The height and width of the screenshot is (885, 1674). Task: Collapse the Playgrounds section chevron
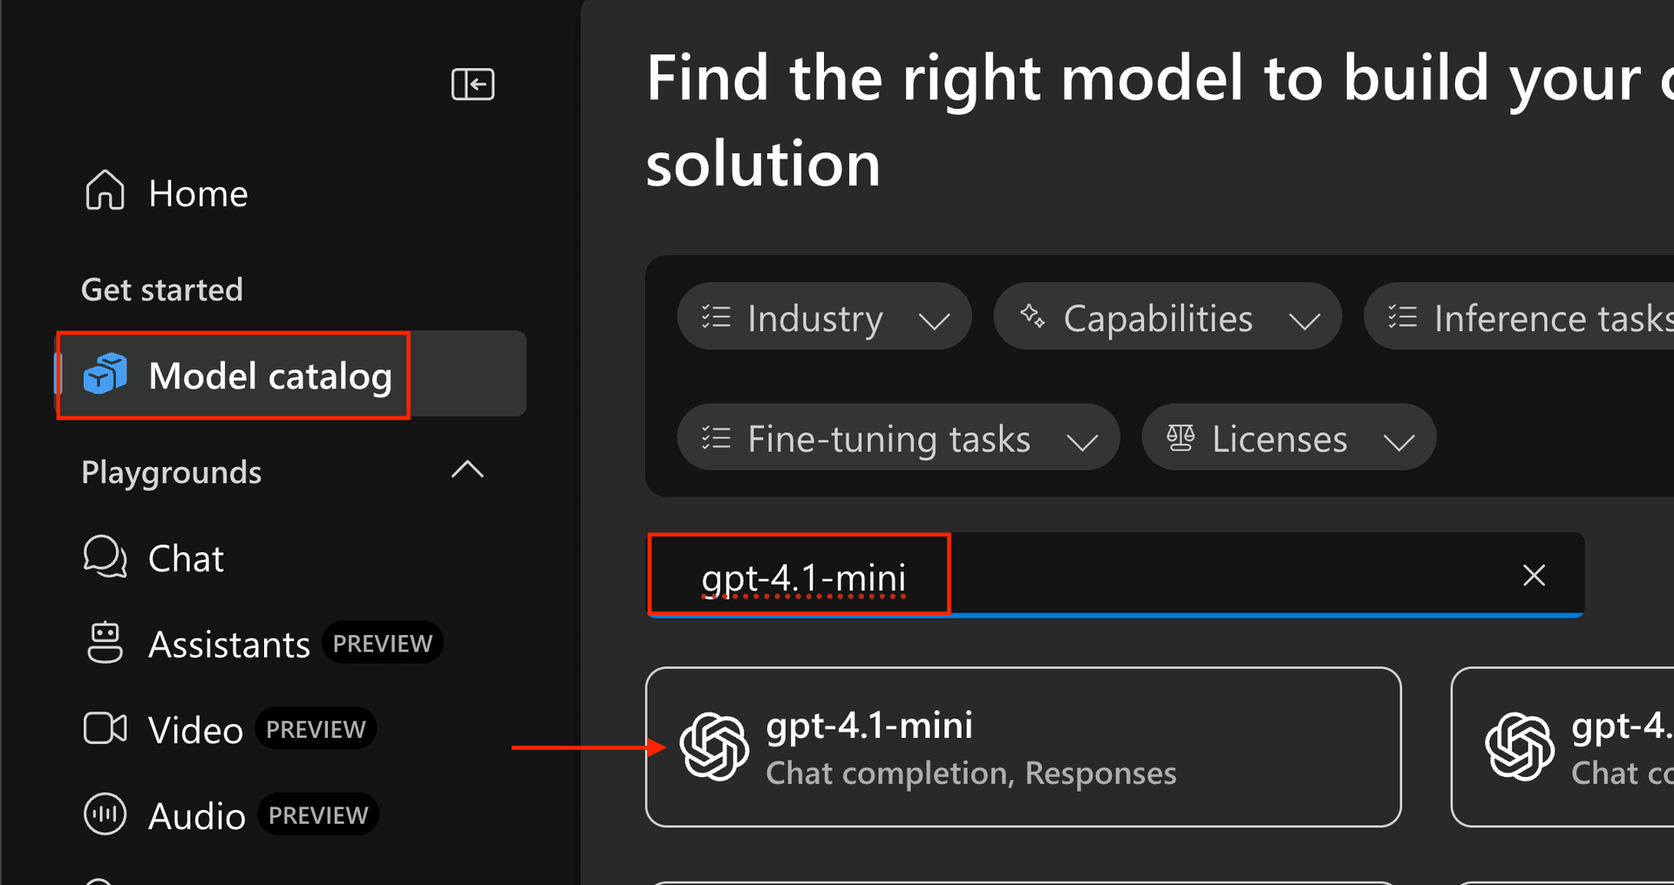467,470
